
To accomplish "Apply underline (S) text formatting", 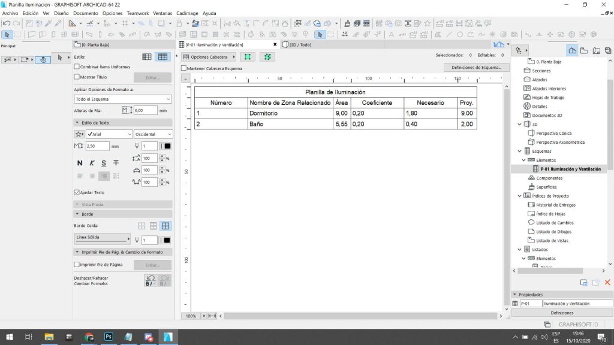I will coord(104,163).
